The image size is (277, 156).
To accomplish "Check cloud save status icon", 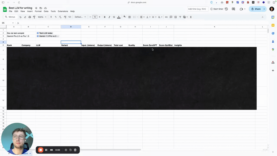I will (45, 8).
